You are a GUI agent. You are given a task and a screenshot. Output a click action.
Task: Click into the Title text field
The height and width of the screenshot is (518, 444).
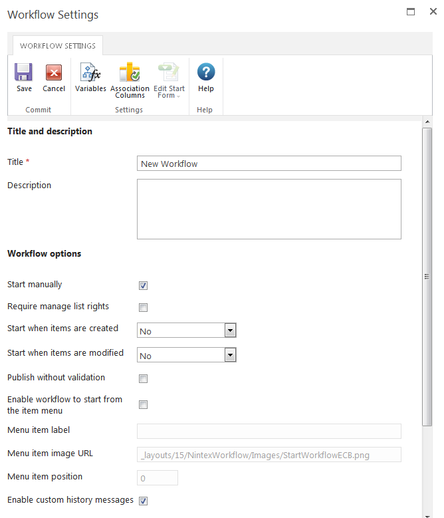269,164
